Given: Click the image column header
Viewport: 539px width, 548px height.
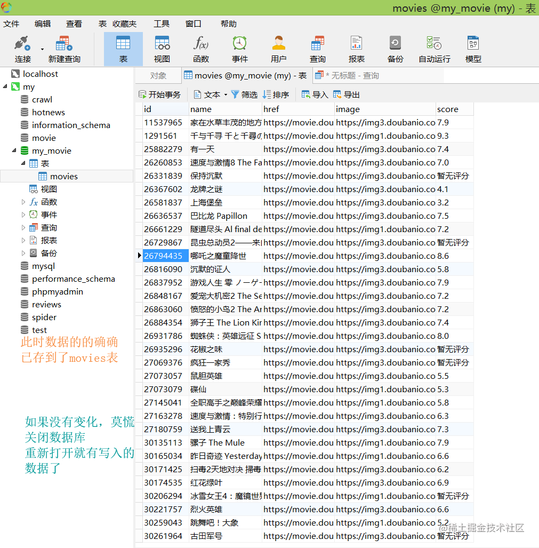Looking at the screenshot, I should click(385, 109).
